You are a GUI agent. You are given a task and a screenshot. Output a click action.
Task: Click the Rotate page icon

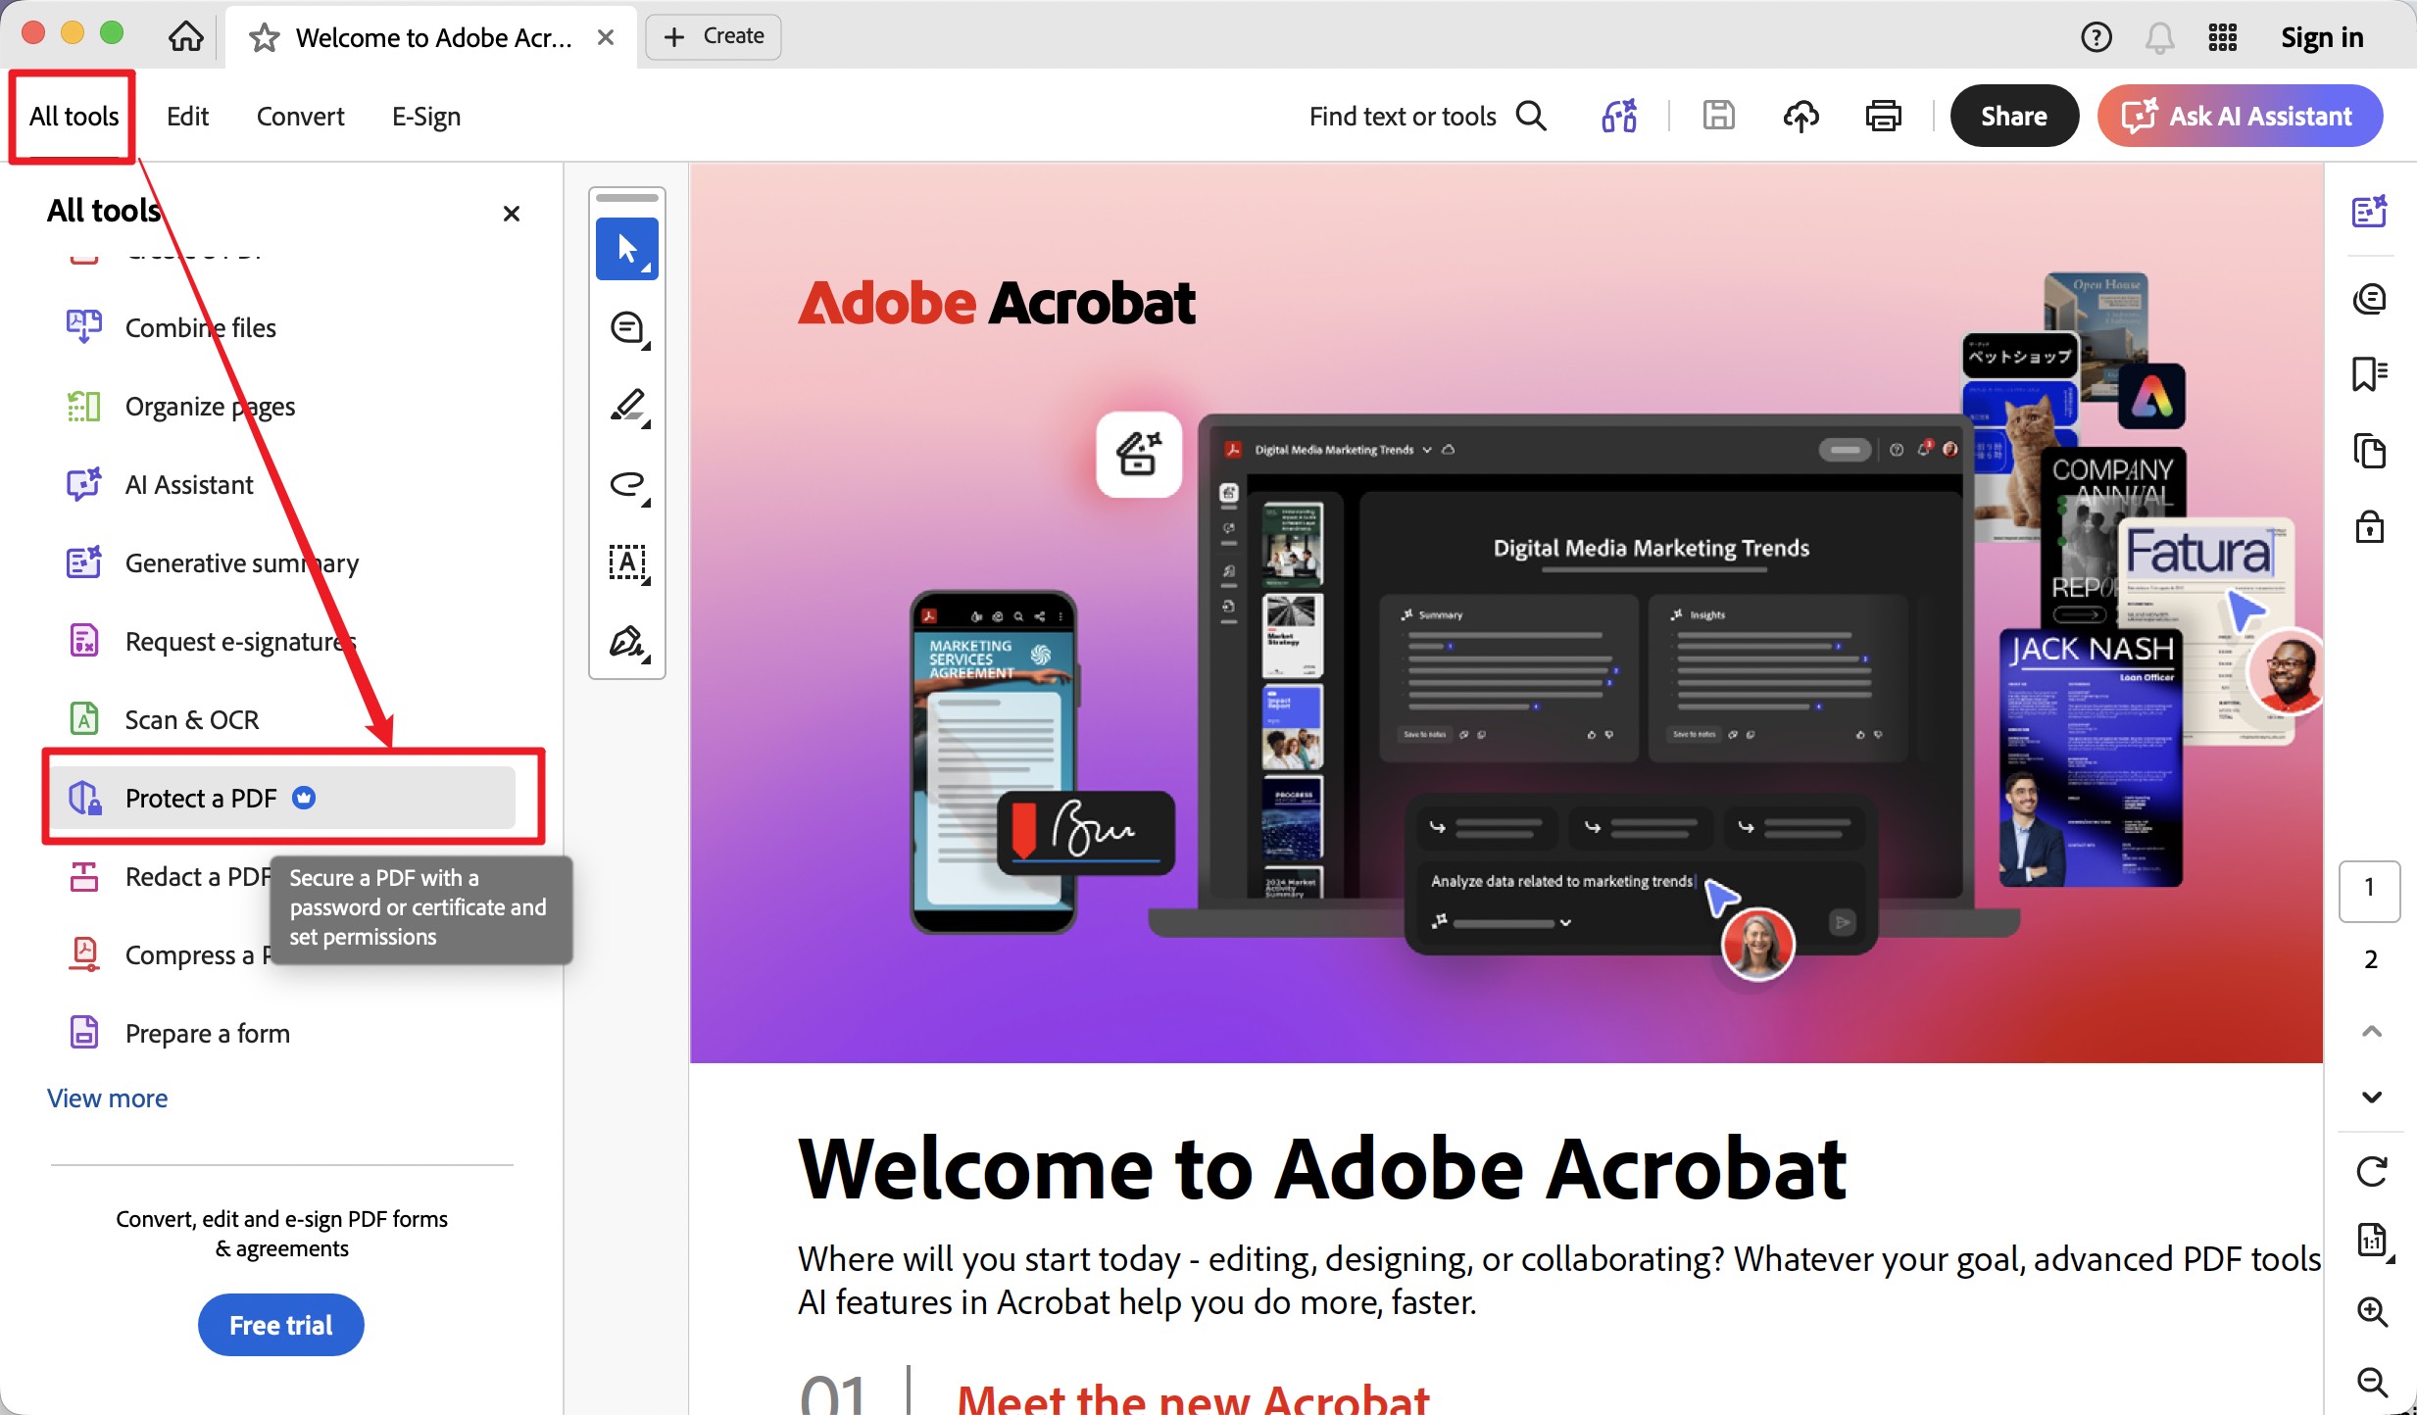coord(2371,1171)
